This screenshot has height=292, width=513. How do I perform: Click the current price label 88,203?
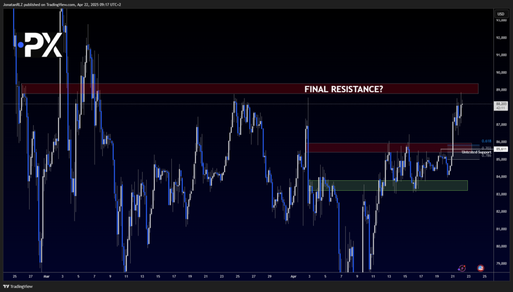[501, 104]
